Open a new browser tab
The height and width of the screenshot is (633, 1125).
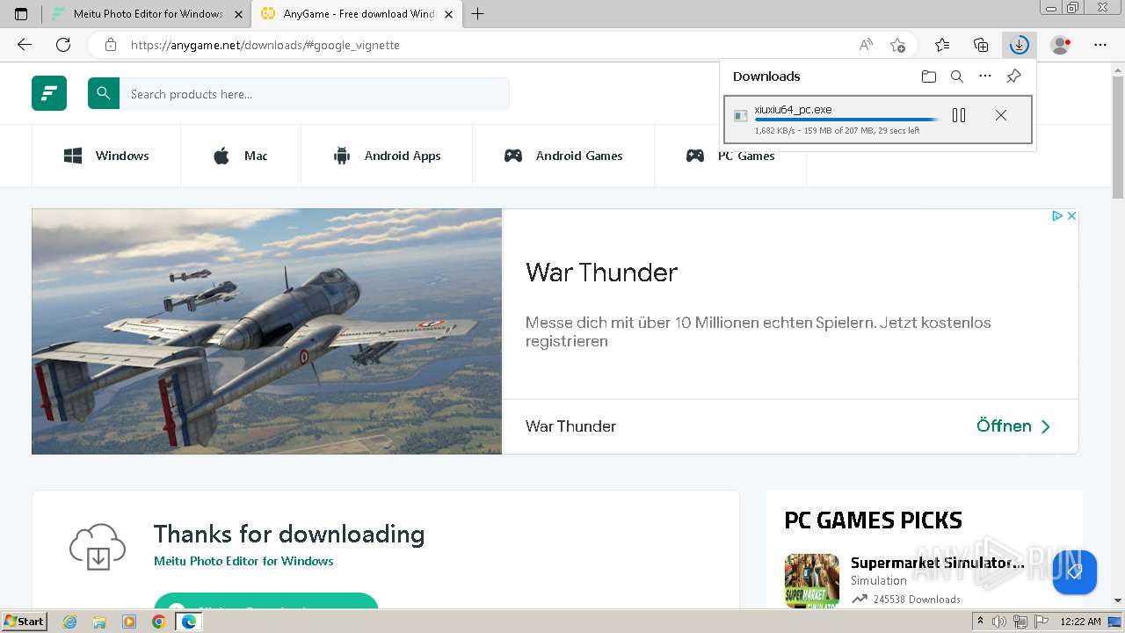[x=477, y=14]
